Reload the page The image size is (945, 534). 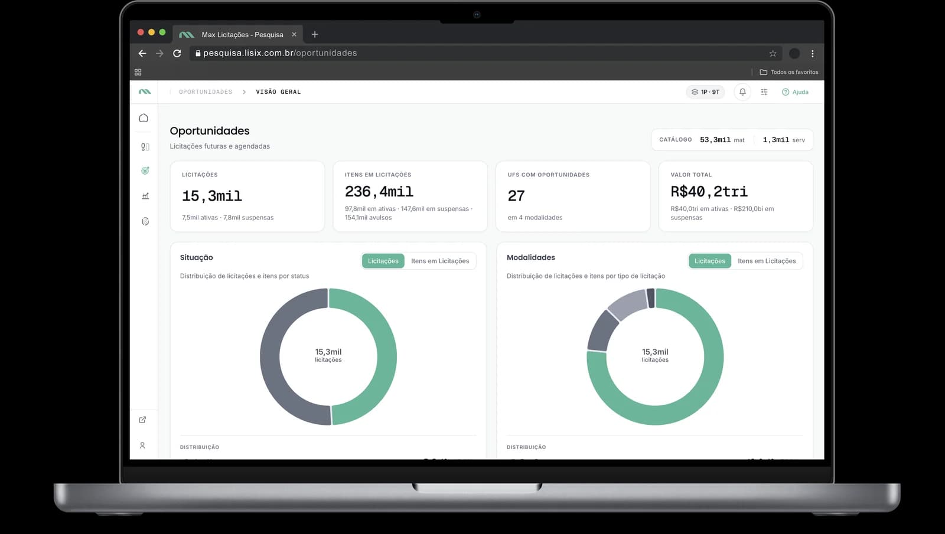click(x=177, y=53)
